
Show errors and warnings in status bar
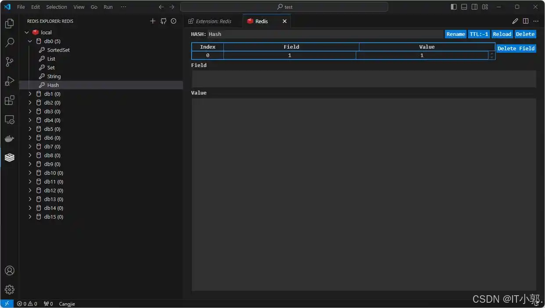click(27, 304)
